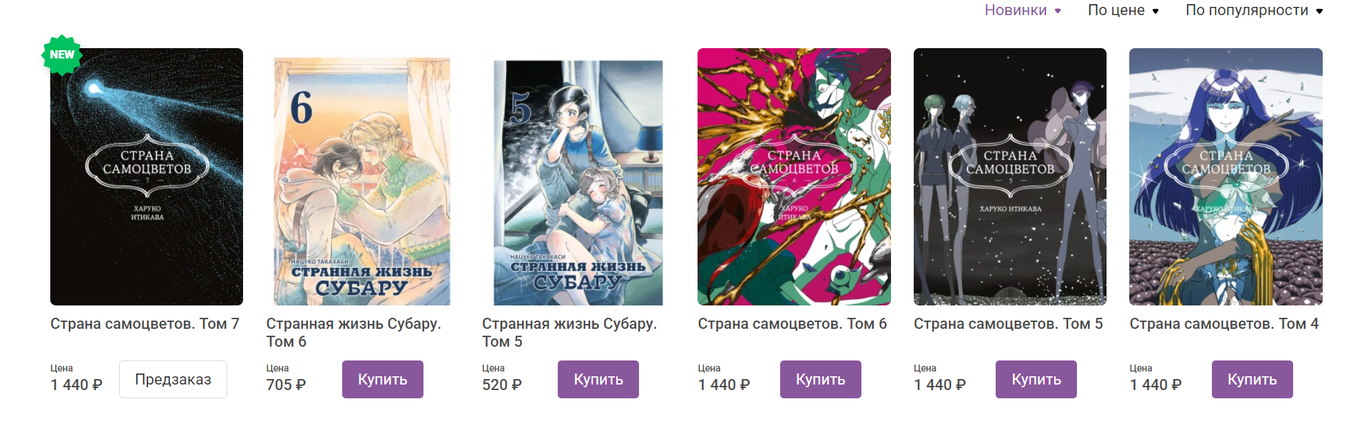1362x421 pixels.
Task: Follow the Странная жизнь Субару. Том 6 title
Action: [354, 333]
